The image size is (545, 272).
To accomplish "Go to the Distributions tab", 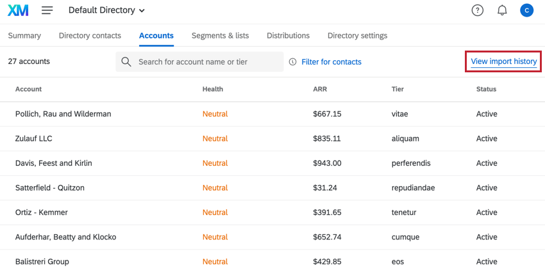I will [288, 35].
